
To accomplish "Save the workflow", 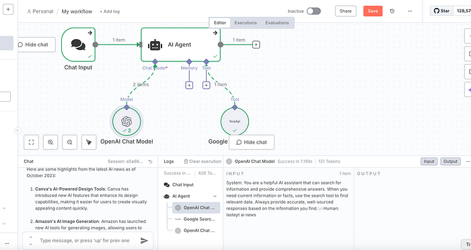I will pos(373,11).
